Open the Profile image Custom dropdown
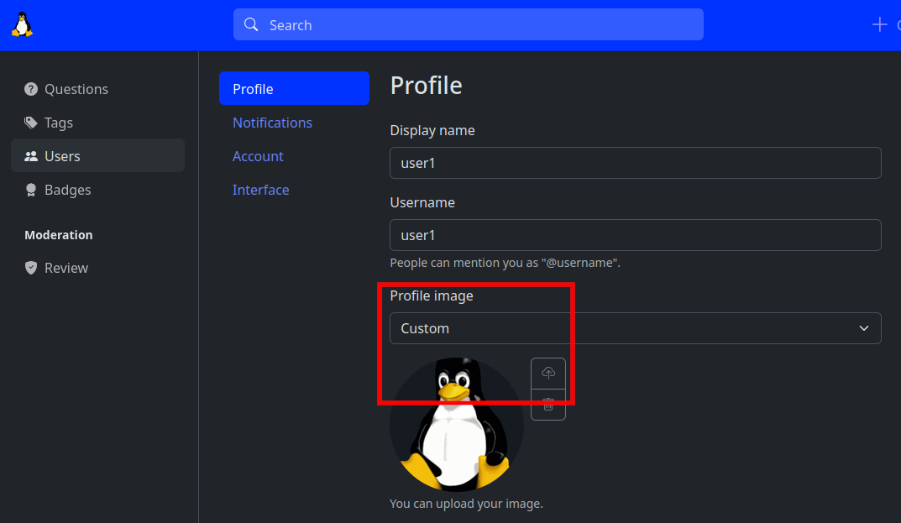 tap(636, 328)
